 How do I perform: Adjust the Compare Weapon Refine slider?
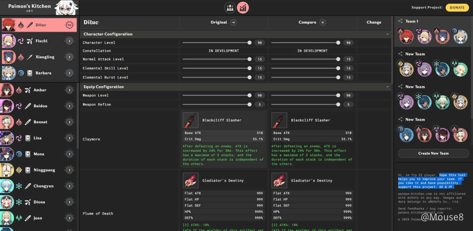[x=338, y=105]
